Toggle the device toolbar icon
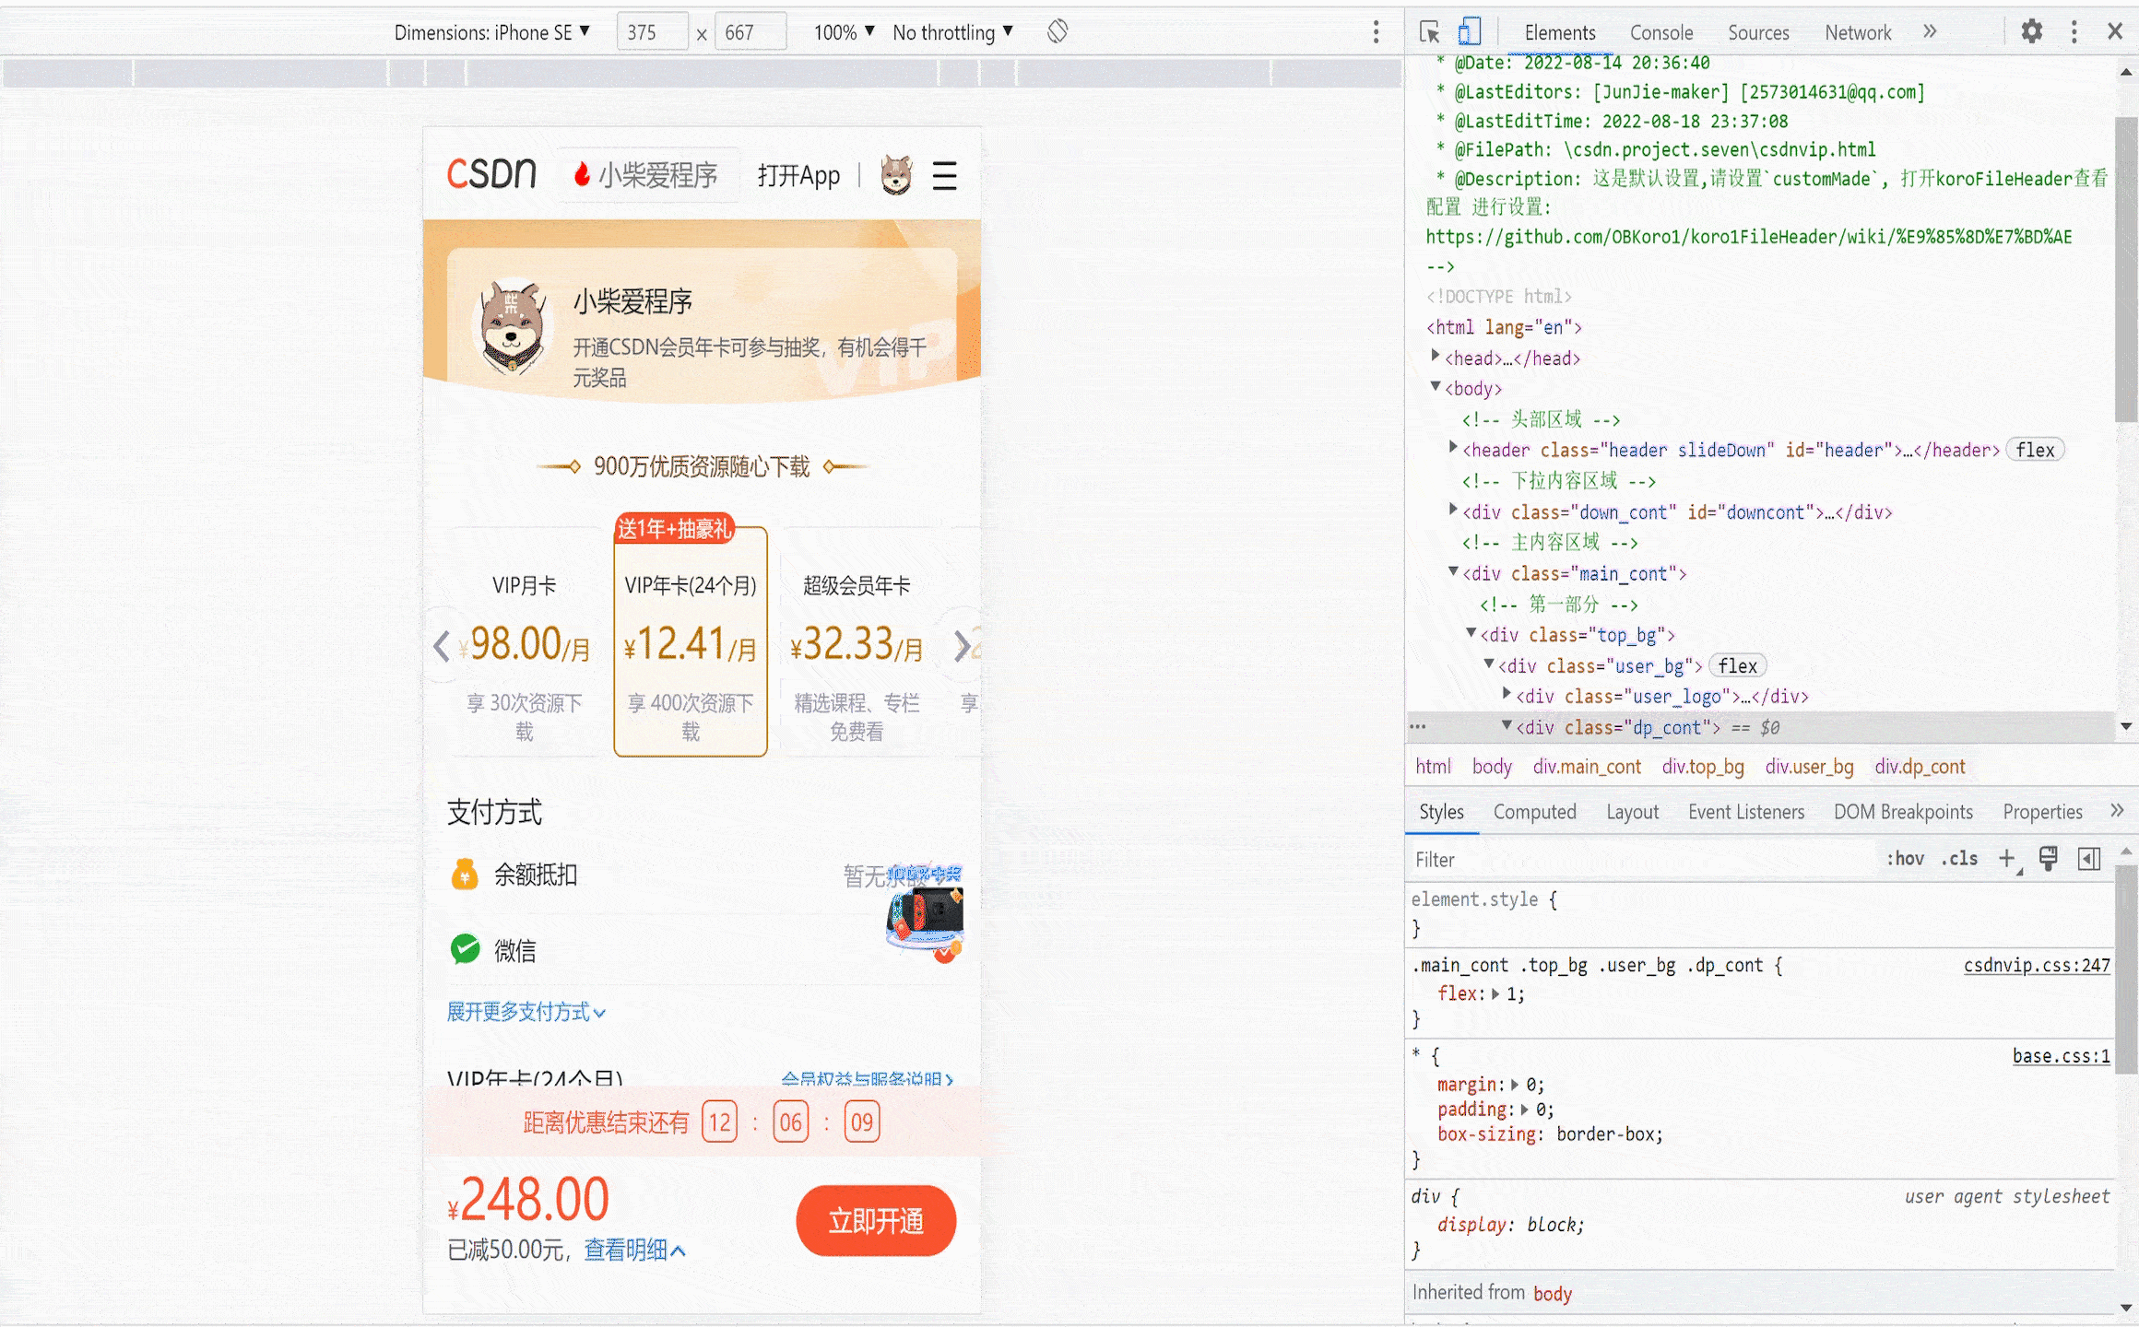 click(1469, 32)
